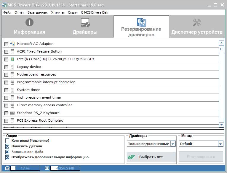Check the Intel Core i7-2670QM CPU checkbox
The height and width of the screenshot is (173, 227).
(6, 59)
